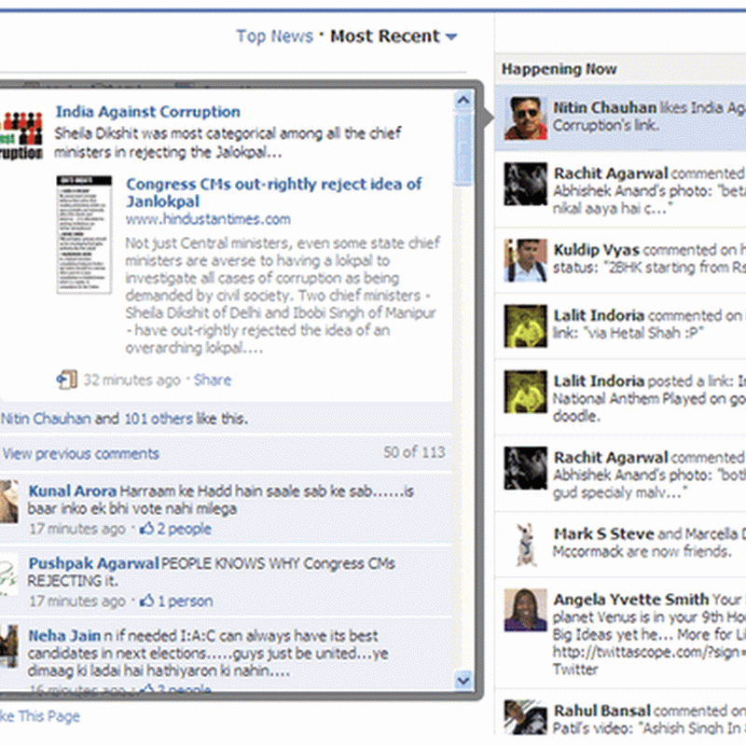Open Nitin Chauhan ticker story
This screenshot has width=746, height=746.
click(x=620, y=118)
